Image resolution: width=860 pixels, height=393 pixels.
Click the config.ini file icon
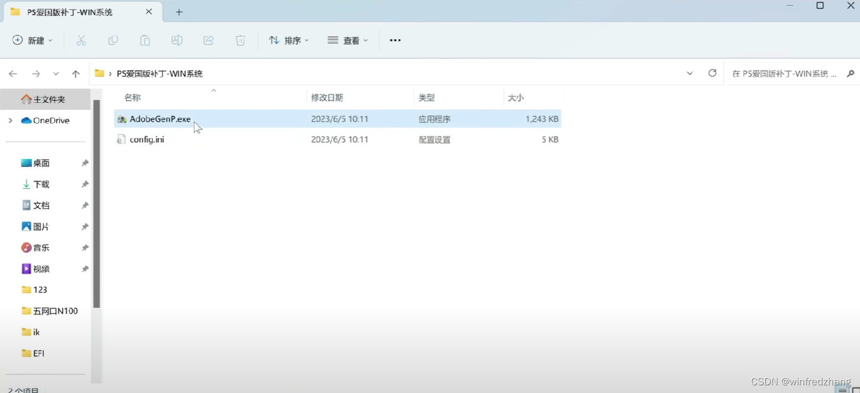click(121, 139)
